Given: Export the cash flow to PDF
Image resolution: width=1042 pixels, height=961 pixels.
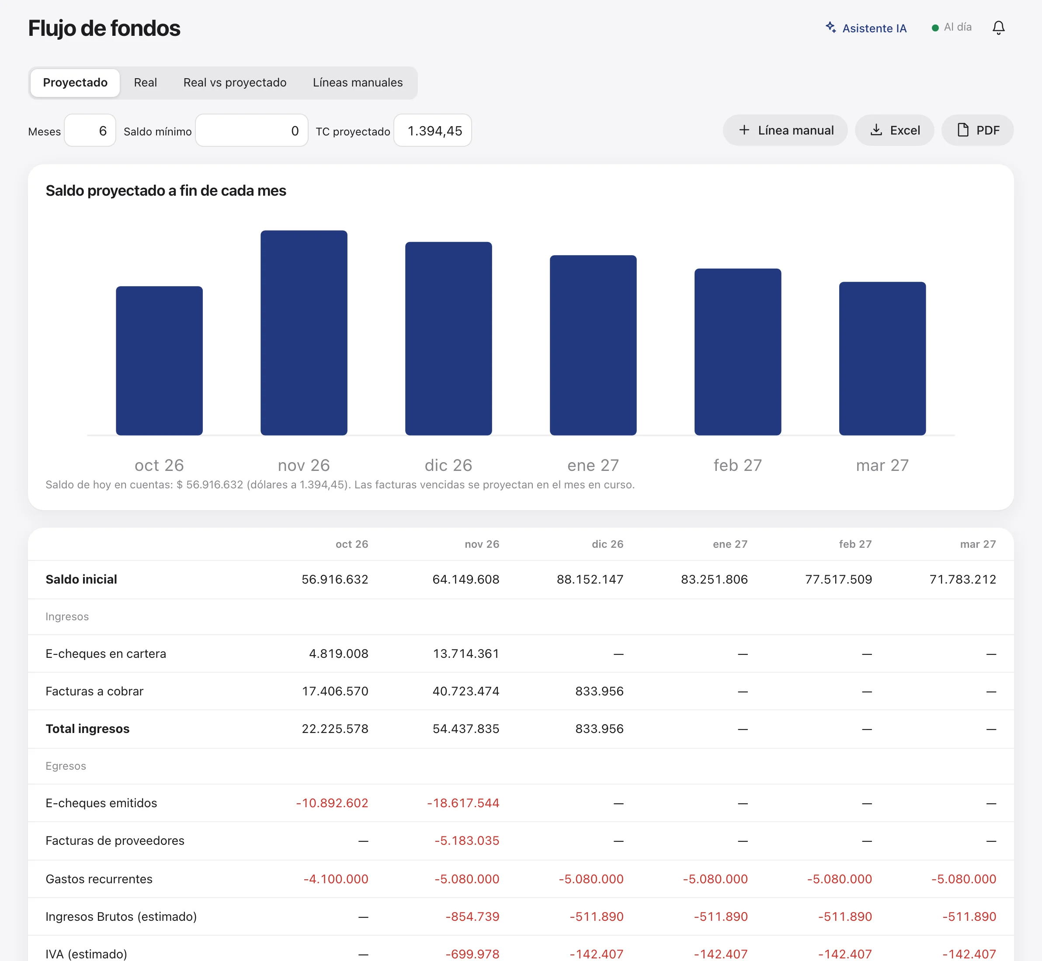Looking at the screenshot, I should 977,130.
